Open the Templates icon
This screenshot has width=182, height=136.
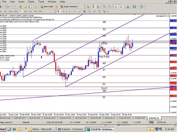pos(141,7)
